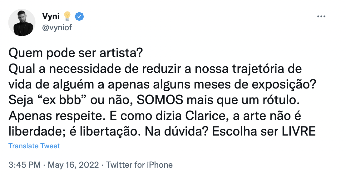The image size is (346, 177).
Task: Click the light bulb emoji beside Vyni
Action: 67,16
